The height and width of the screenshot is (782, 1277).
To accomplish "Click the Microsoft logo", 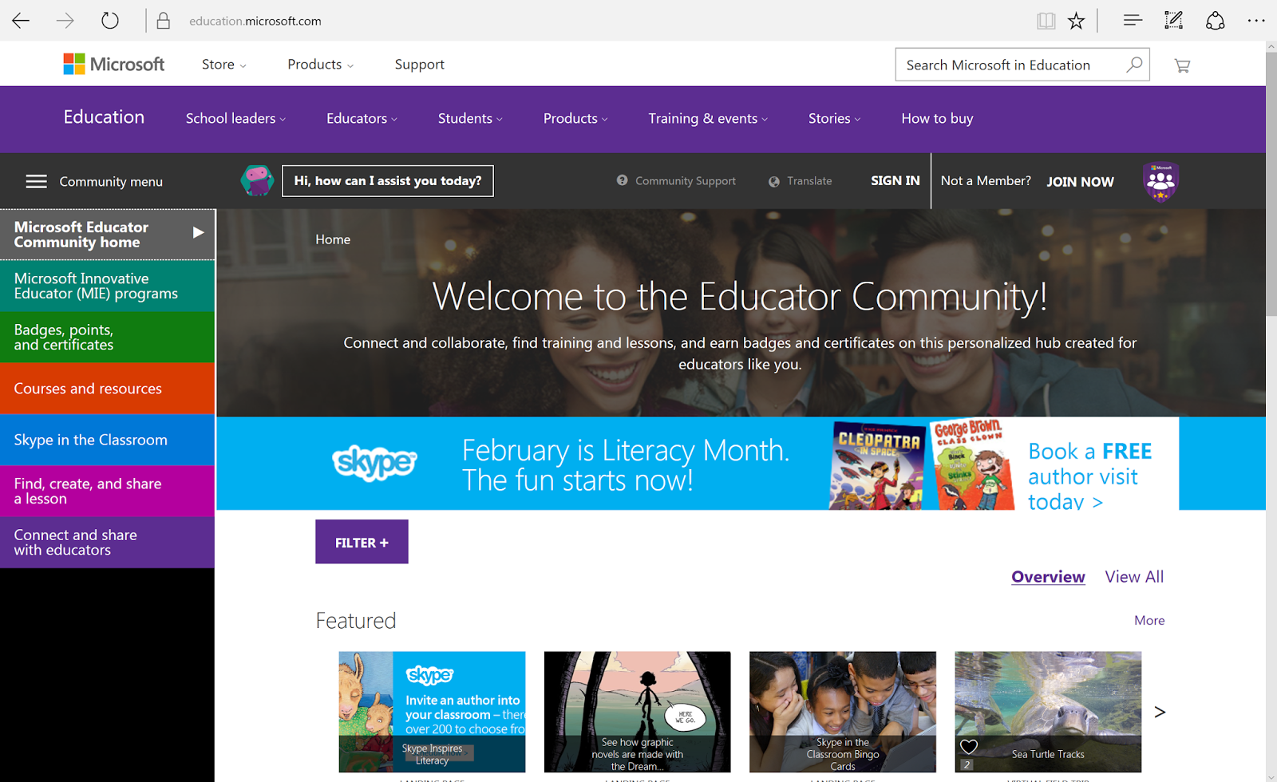I will pyautogui.click(x=114, y=64).
